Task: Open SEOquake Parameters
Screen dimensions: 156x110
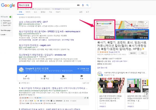Action: pos(6,21)
